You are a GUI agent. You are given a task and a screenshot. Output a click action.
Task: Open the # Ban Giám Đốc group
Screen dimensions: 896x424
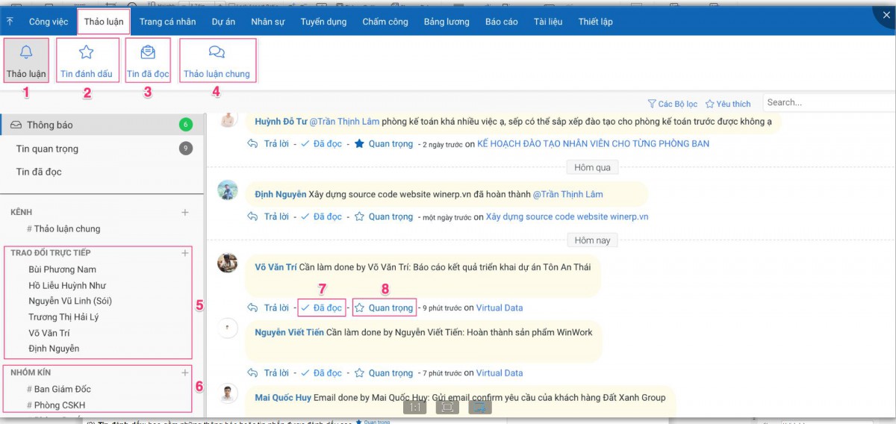[x=59, y=389]
